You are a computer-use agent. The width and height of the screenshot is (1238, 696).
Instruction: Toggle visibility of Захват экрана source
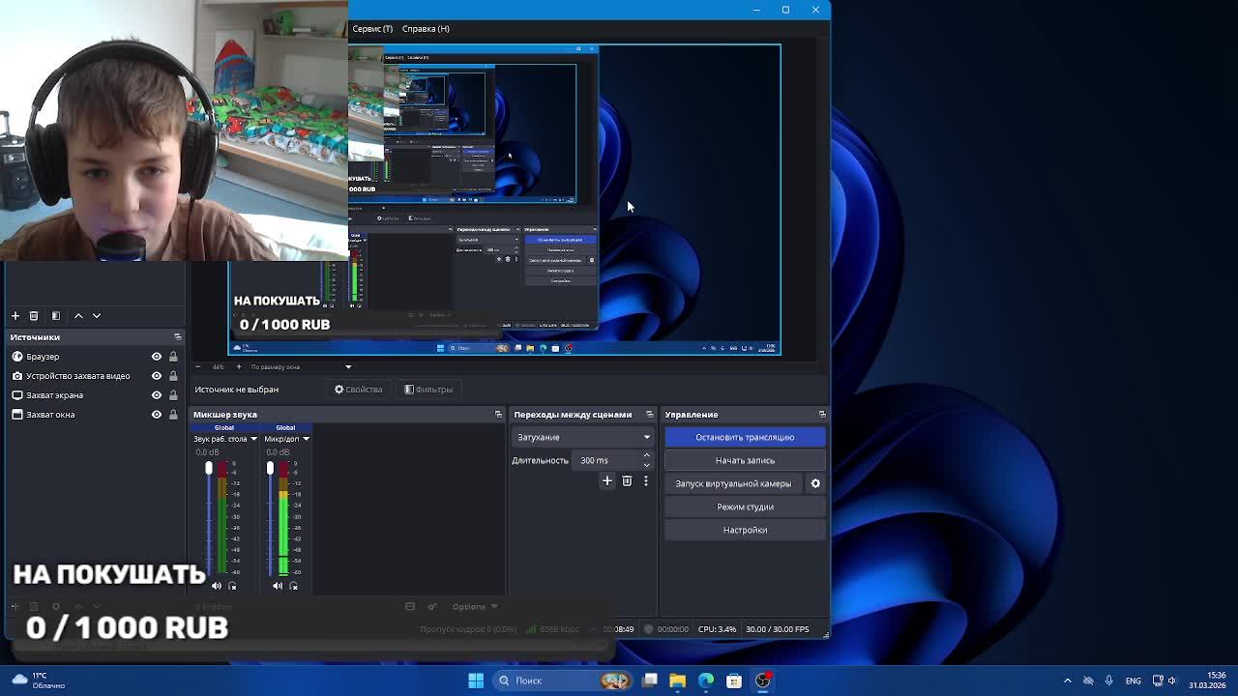click(156, 395)
